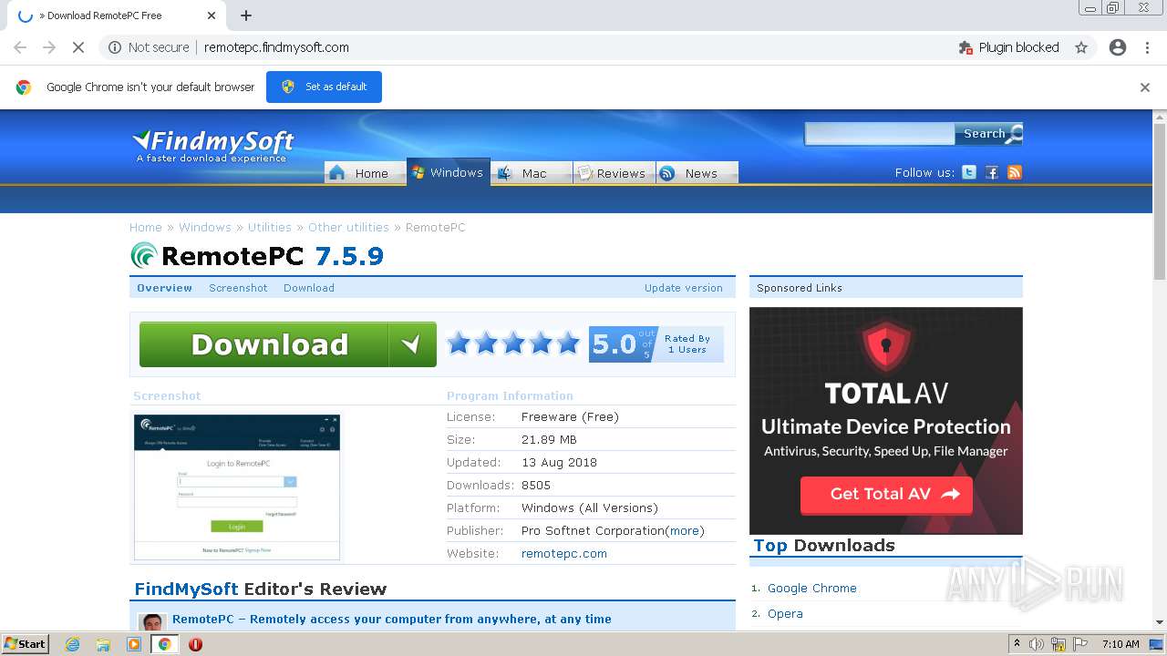Open the Chrome profile avatar icon
Viewport: 1167px width, 656px height.
pyautogui.click(x=1118, y=47)
